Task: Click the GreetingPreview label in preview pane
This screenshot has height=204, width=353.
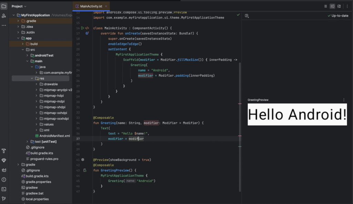Action: tap(258, 100)
